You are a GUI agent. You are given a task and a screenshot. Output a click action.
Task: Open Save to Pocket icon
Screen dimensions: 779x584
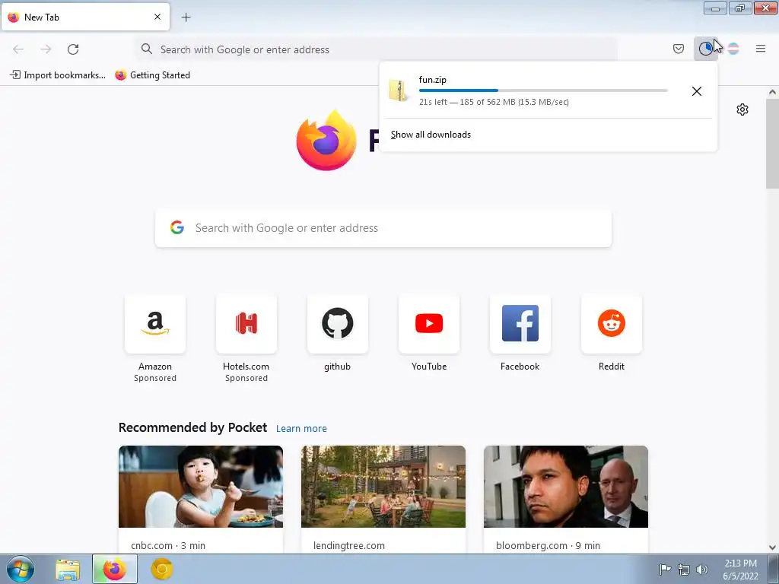coord(678,49)
